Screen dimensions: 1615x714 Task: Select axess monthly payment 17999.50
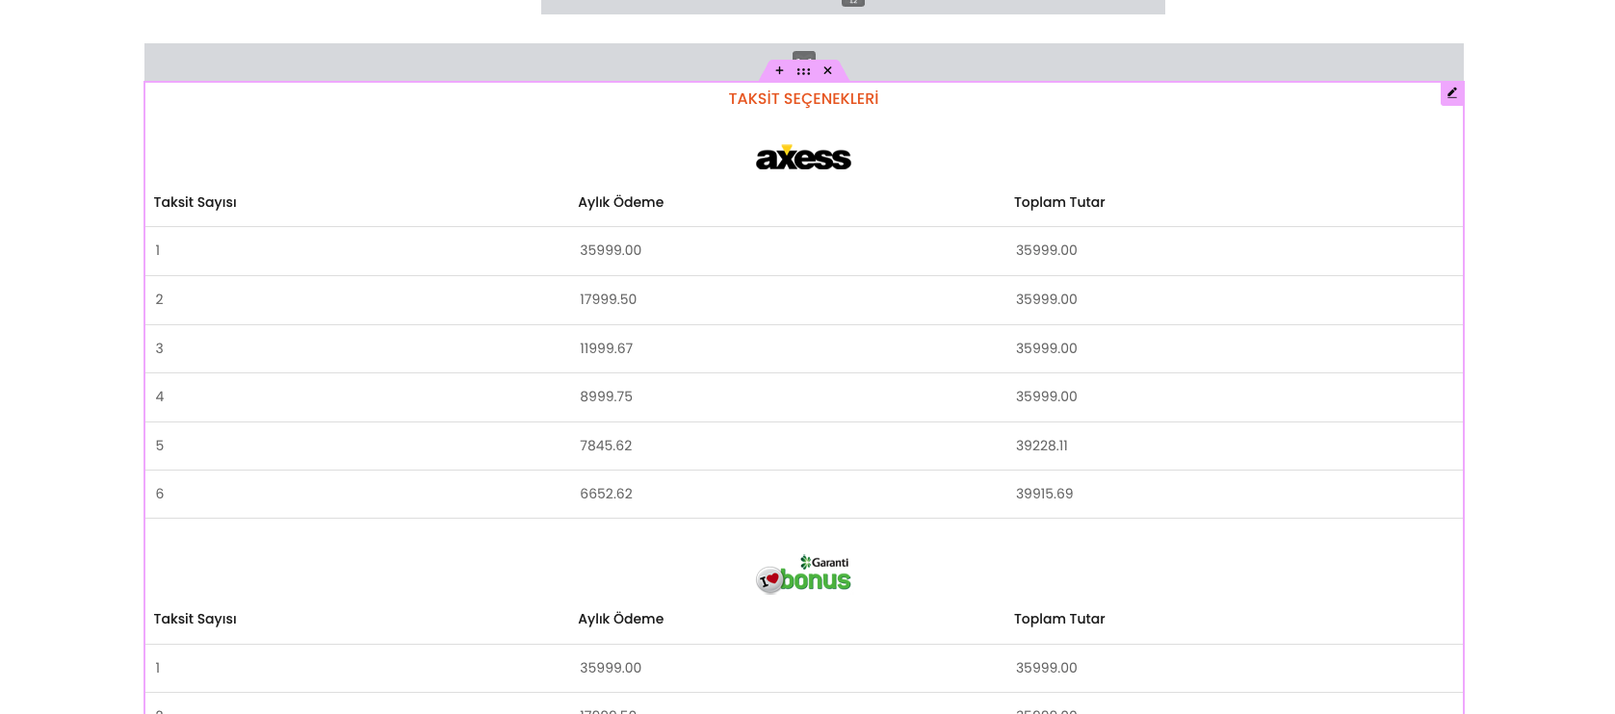click(x=608, y=299)
